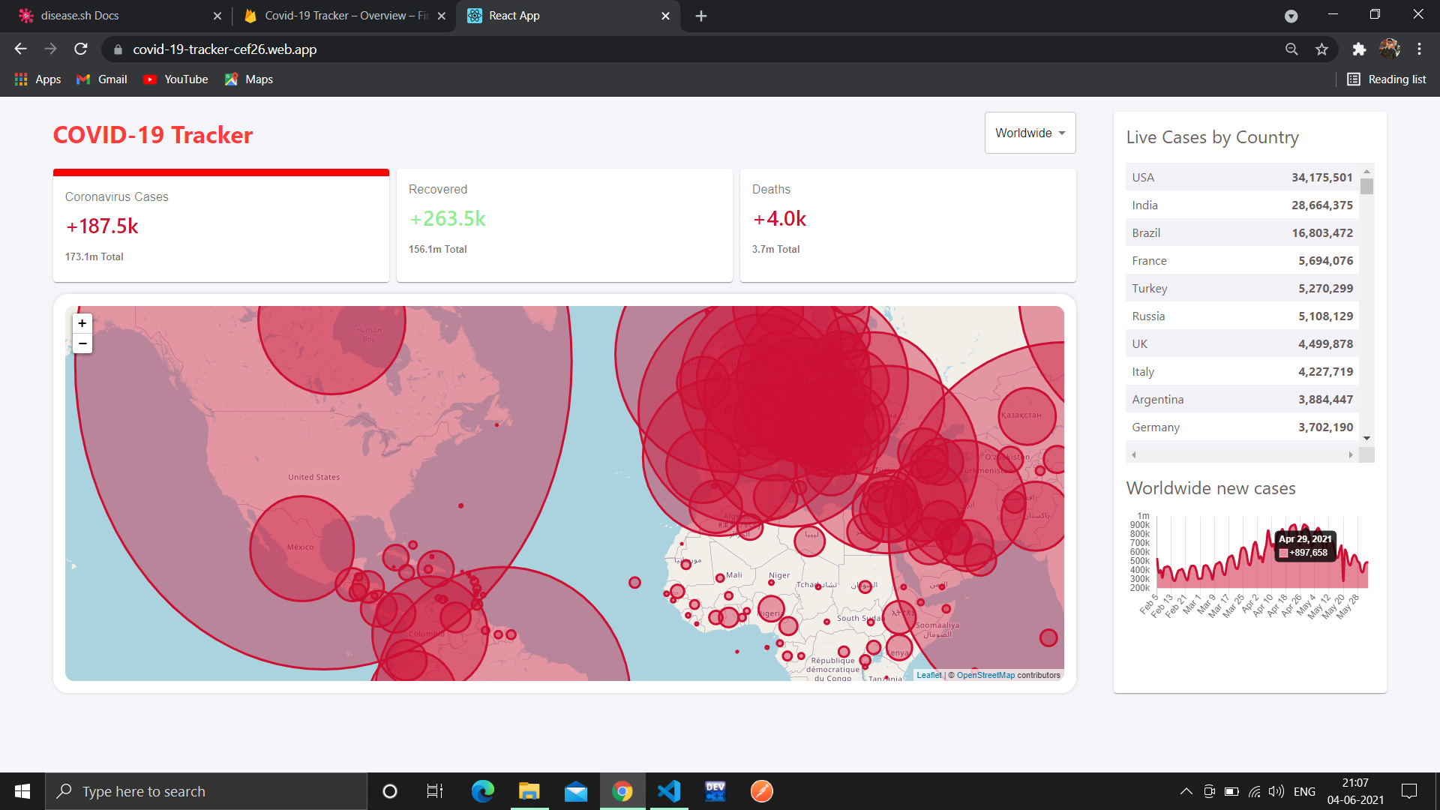Screen dimensions: 1440x810
Task: Open the DEV app on taskbar
Action: click(x=715, y=791)
